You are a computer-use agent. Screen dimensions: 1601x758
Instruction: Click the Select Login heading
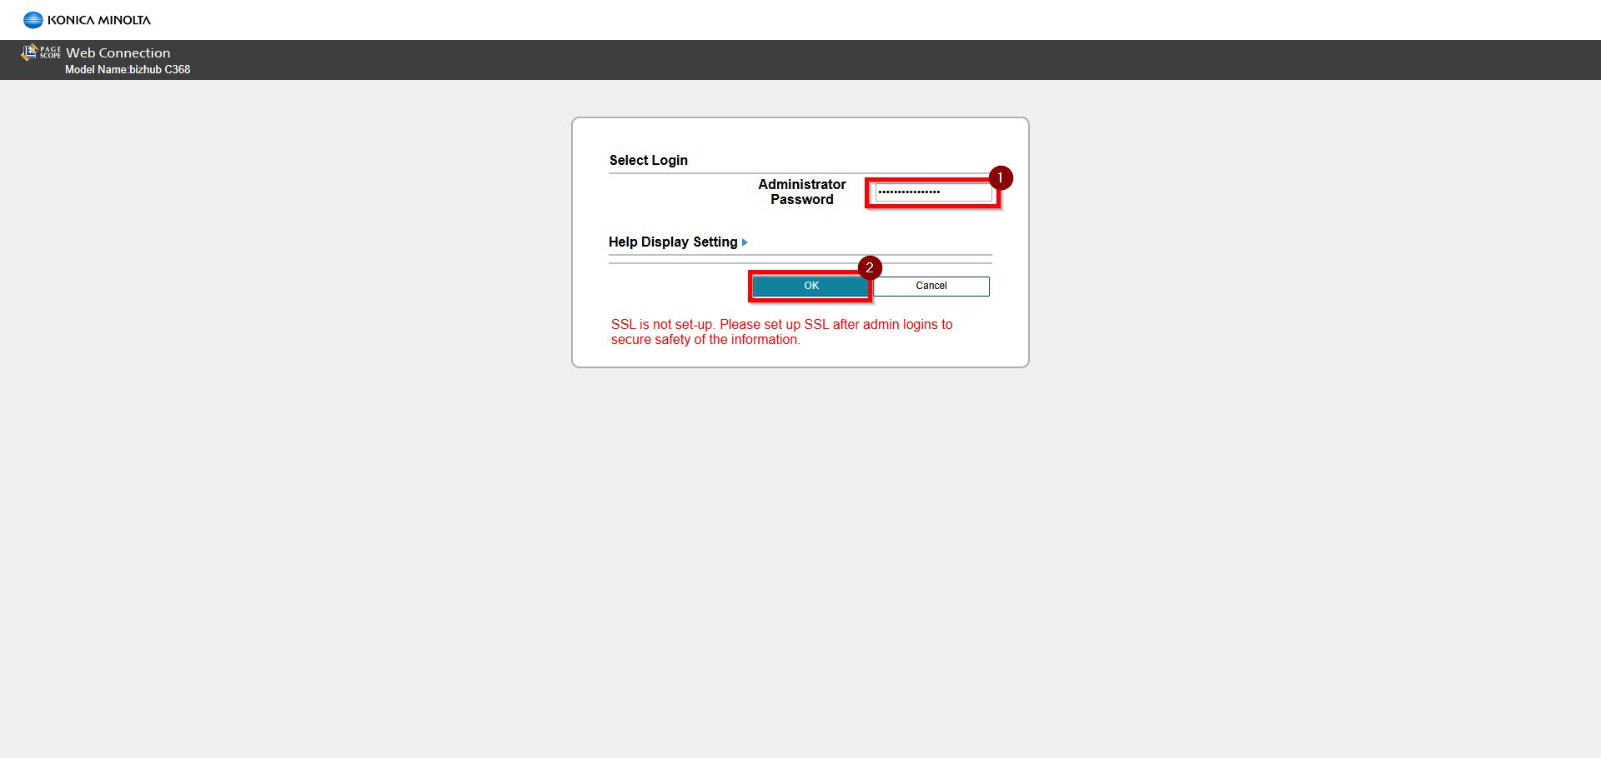[648, 160]
